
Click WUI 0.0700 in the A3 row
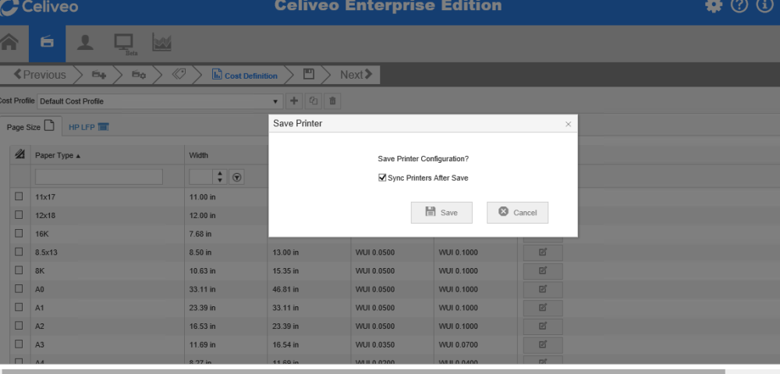click(458, 344)
